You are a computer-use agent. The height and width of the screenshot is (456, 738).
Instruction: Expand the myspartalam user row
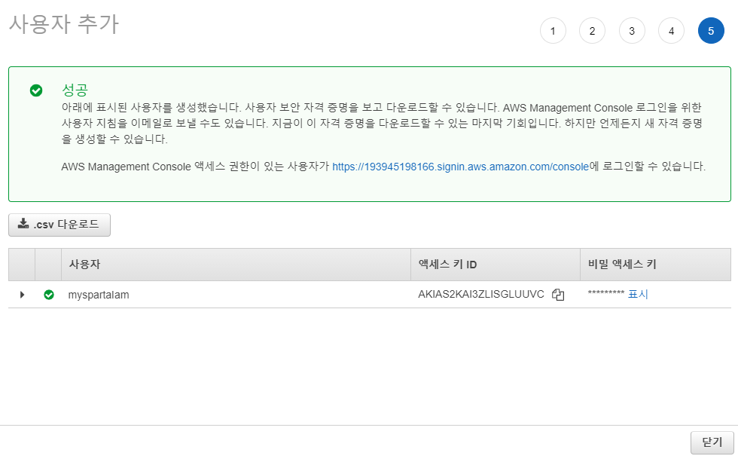click(x=22, y=295)
